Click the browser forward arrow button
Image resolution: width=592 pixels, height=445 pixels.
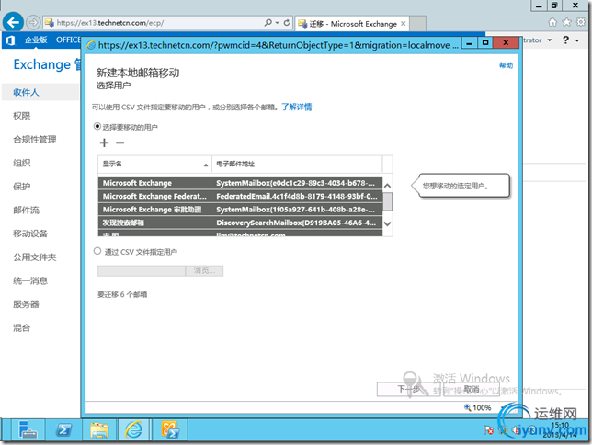34,23
